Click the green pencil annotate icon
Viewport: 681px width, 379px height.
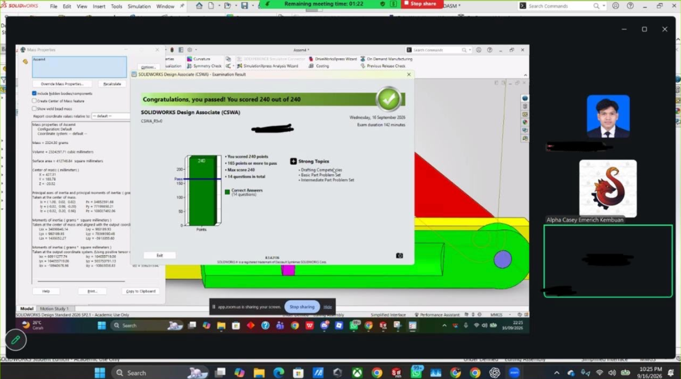tap(16, 340)
